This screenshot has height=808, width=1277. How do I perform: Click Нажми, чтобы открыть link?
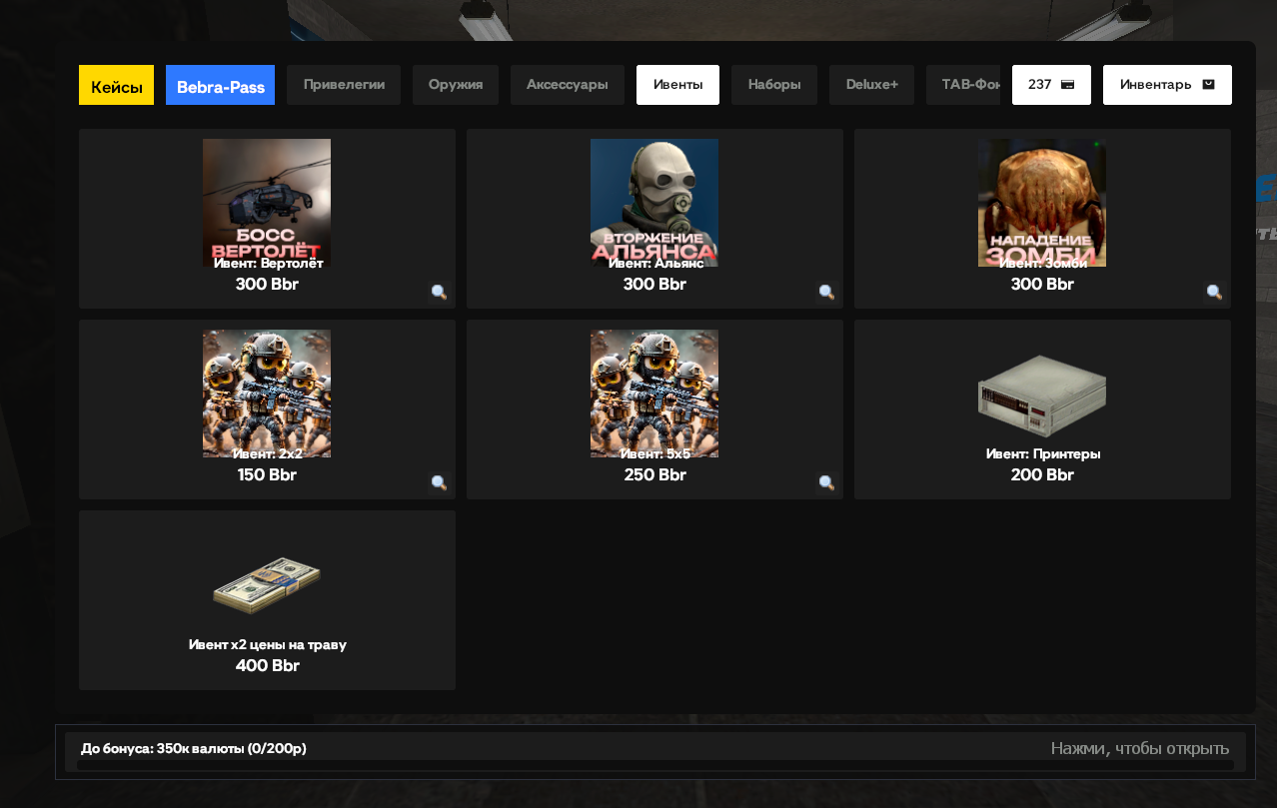click(x=1140, y=748)
